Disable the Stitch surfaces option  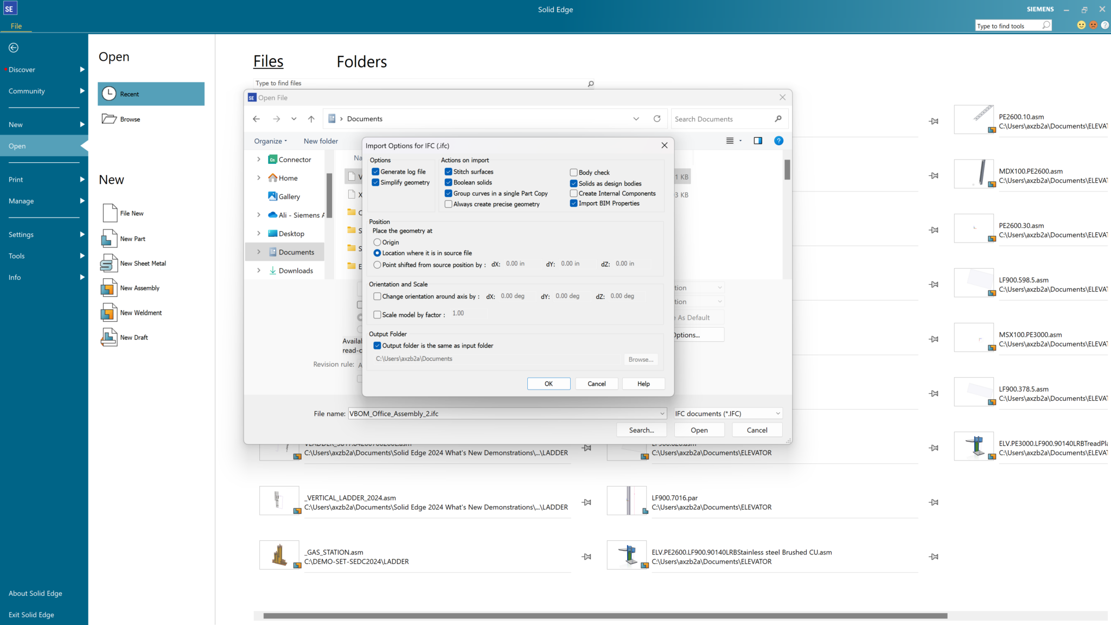(448, 171)
